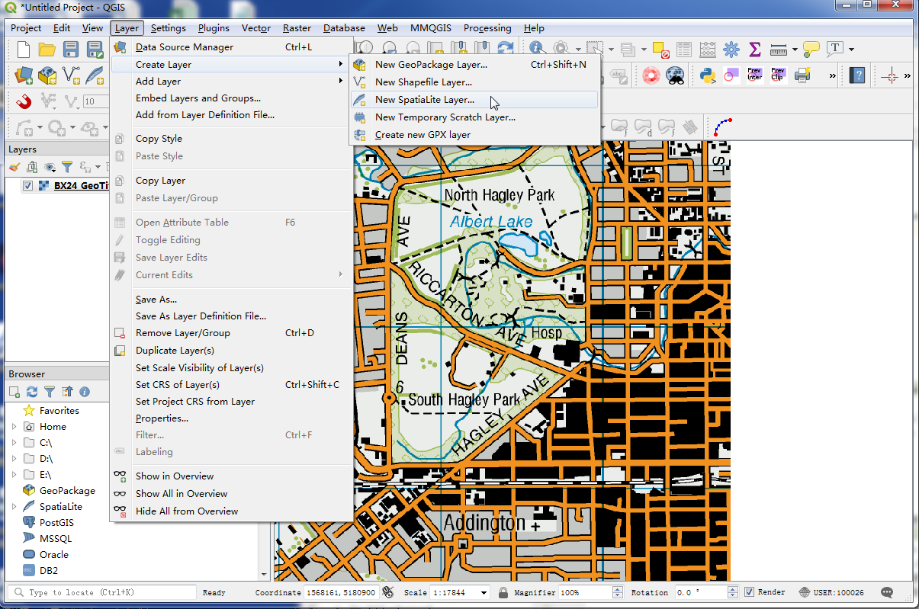
Task: Expand the C:\ drive in Browser panel
Action: click(14, 442)
